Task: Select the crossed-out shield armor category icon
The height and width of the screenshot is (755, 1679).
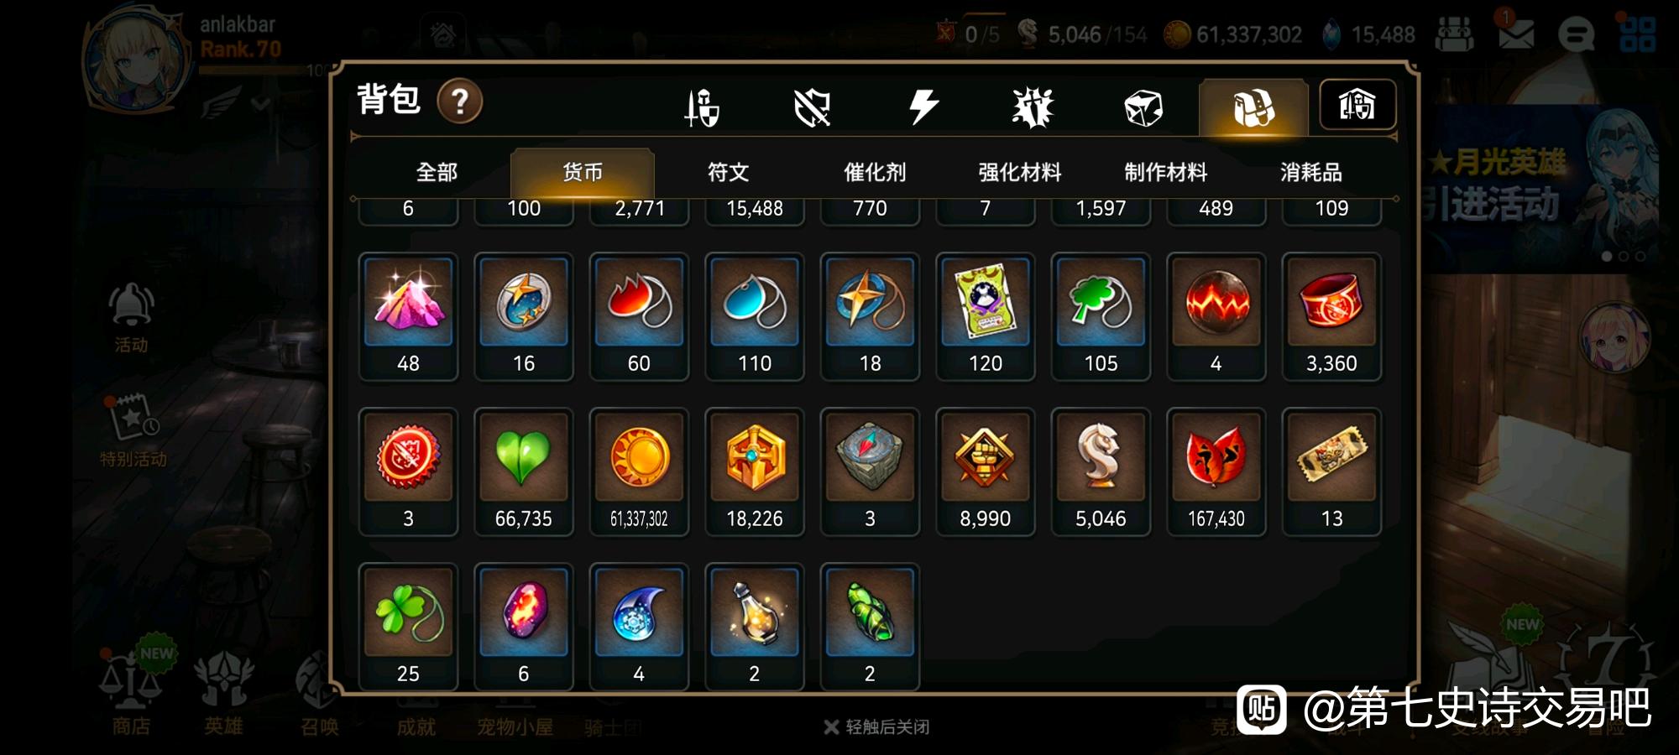Action: click(x=812, y=107)
